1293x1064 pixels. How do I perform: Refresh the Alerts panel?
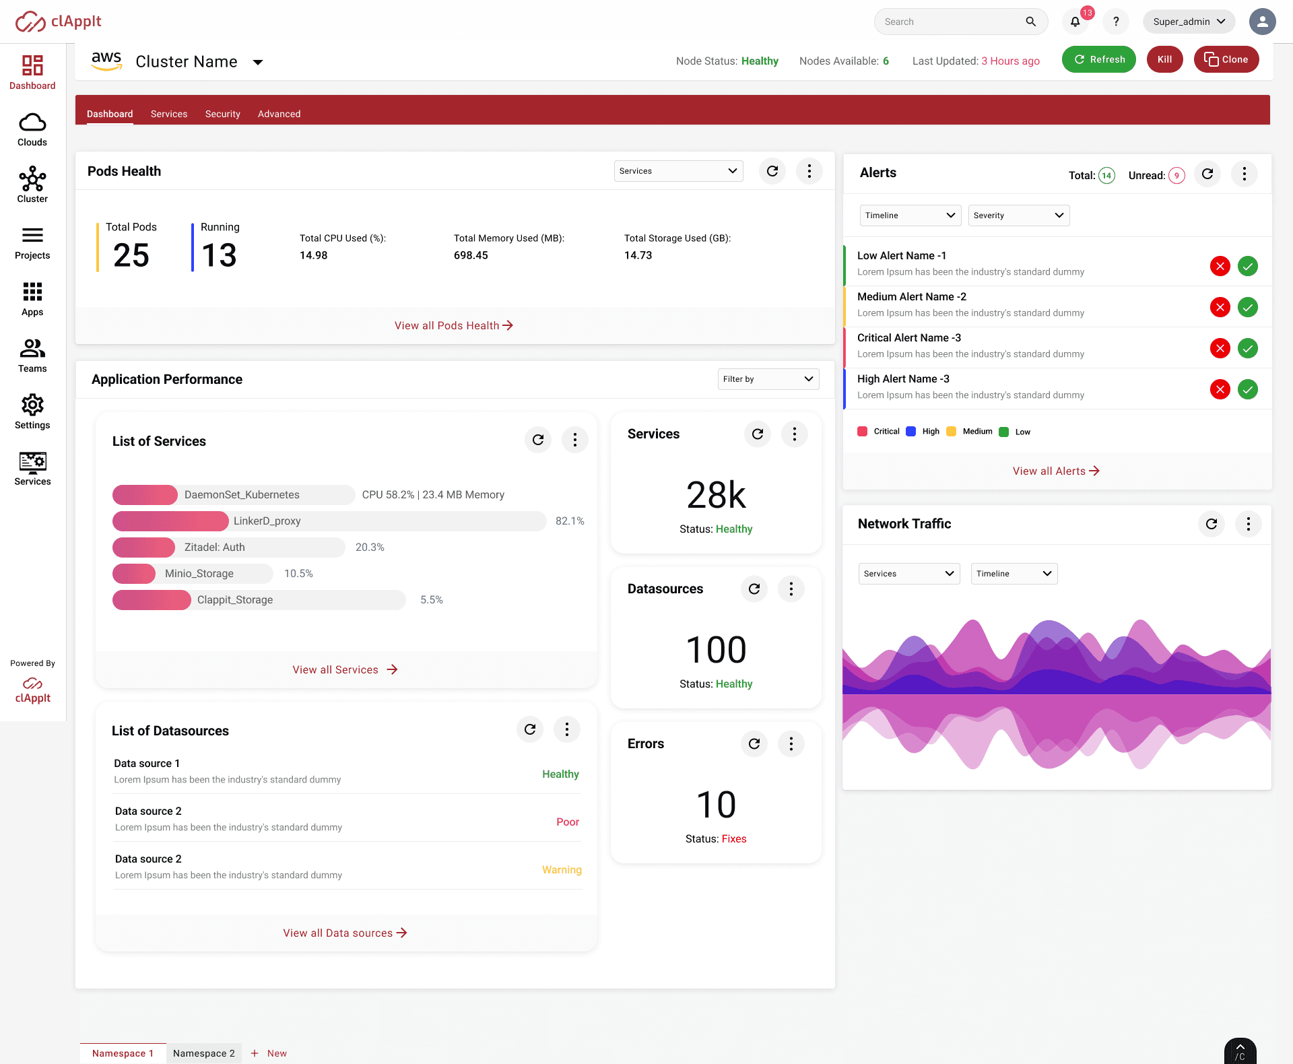coord(1207,174)
